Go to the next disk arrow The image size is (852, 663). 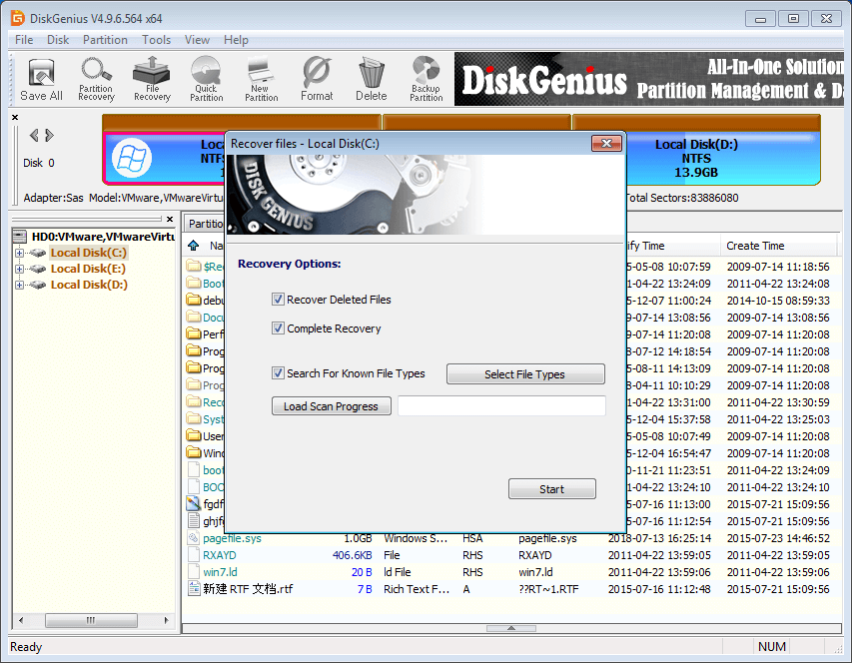(x=50, y=135)
